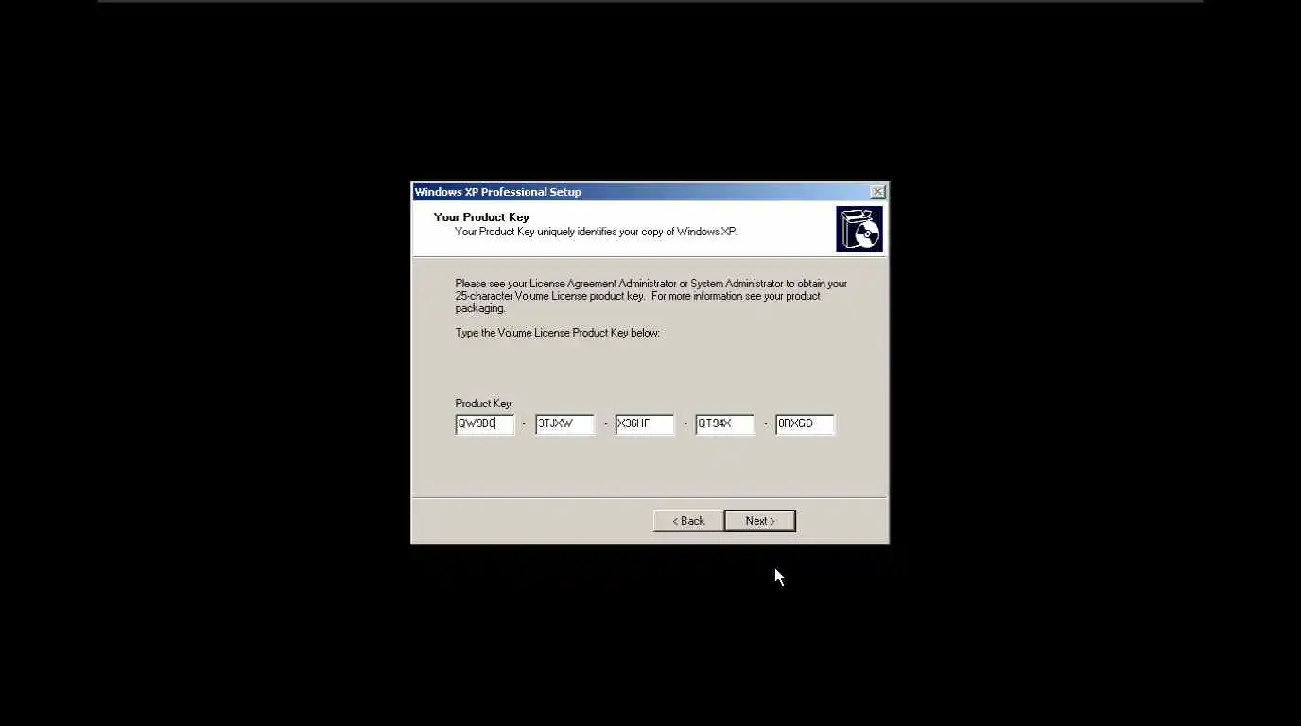Image resolution: width=1301 pixels, height=726 pixels.
Task: Select the second key field 3TJXW
Action: 564,424
